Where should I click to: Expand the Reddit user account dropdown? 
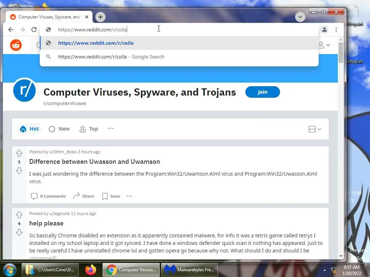(324, 45)
